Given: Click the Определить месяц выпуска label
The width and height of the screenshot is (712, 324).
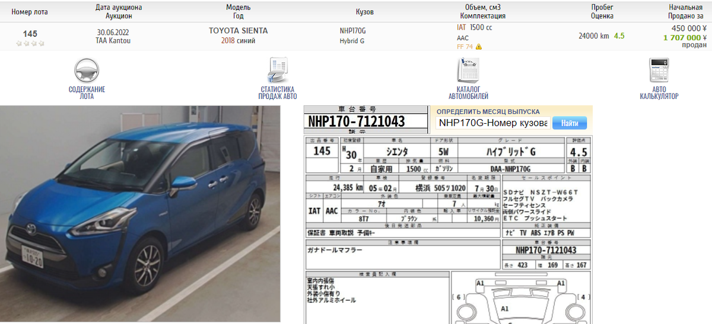Looking at the screenshot, I should click(x=488, y=111).
